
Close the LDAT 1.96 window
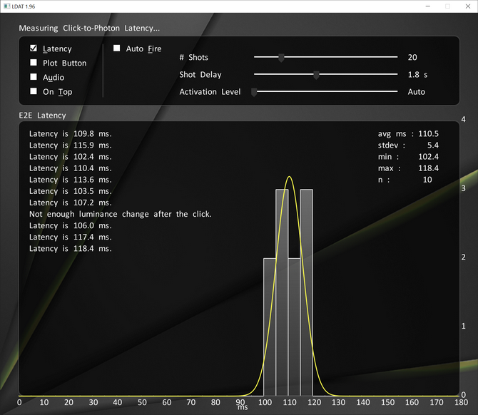click(468, 6)
